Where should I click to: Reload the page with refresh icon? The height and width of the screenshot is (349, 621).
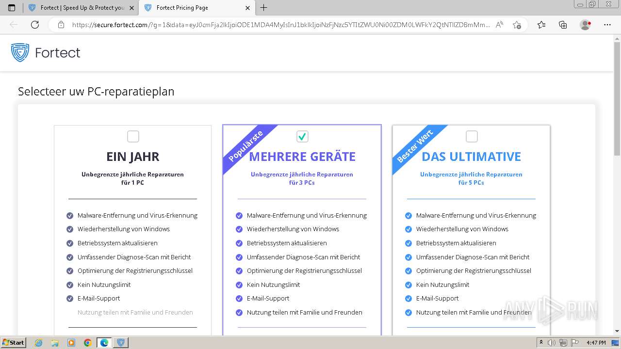point(35,25)
